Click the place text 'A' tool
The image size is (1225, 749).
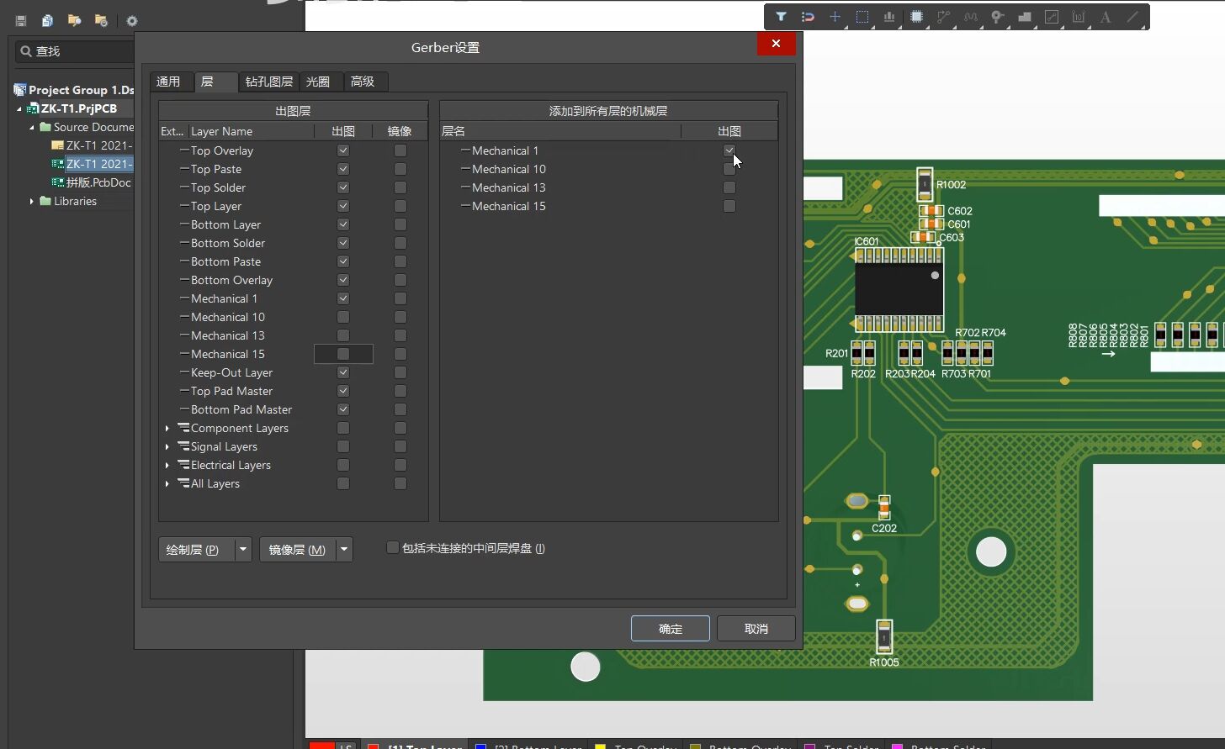pyautogui.click(x=1106, y=17)
